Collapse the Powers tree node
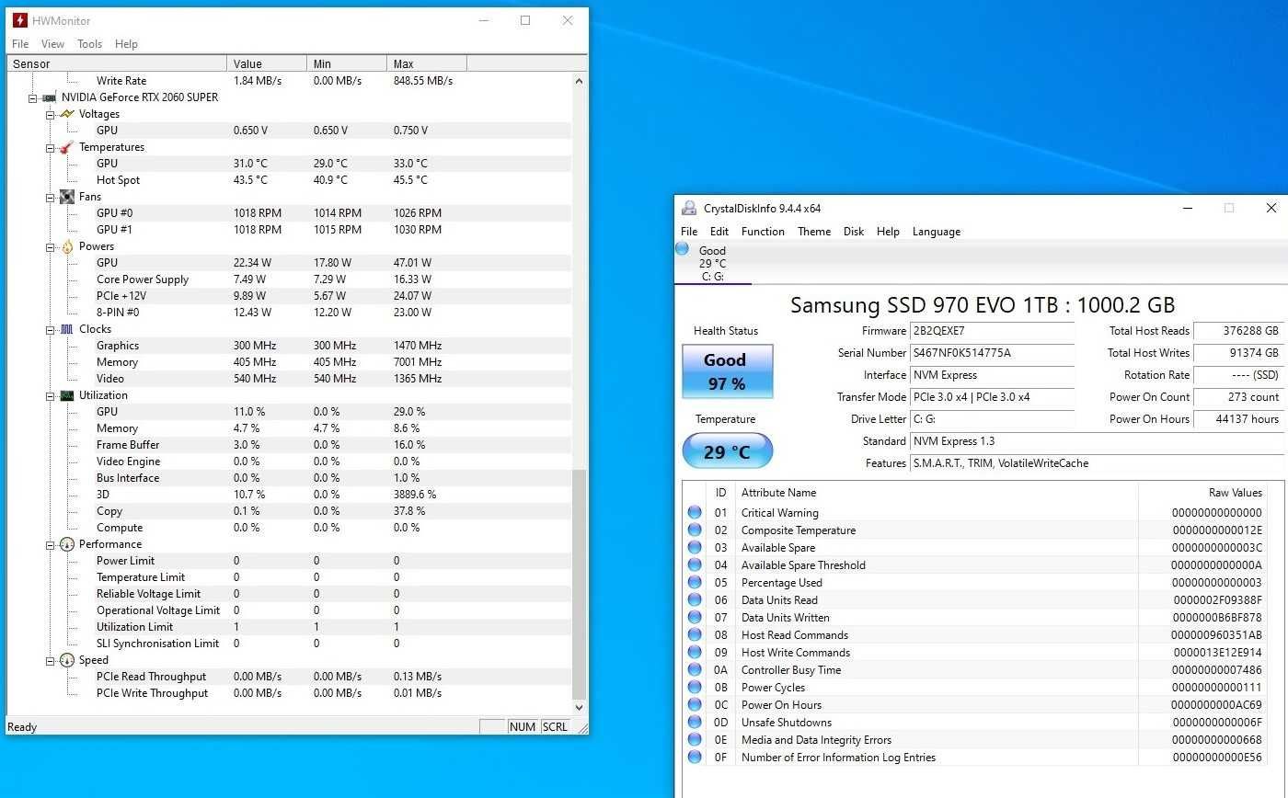The height and width of the screenshot is (798, 1288). pos(52,246)
